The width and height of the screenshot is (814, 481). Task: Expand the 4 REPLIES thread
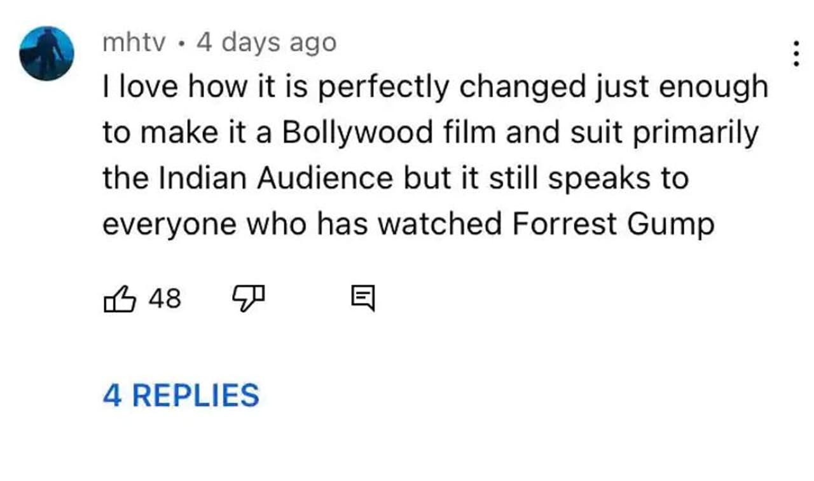coord(181,395)
